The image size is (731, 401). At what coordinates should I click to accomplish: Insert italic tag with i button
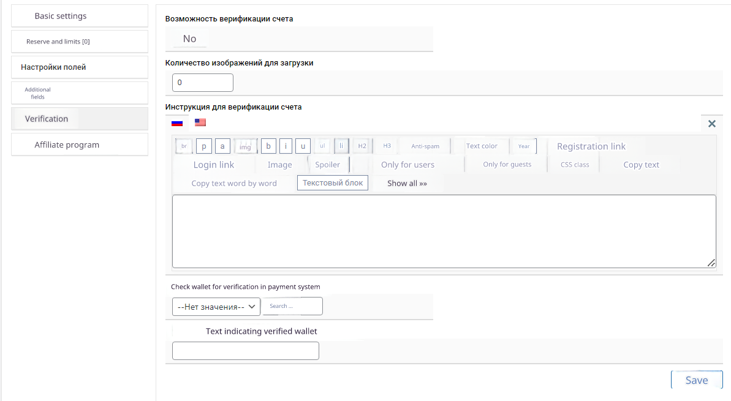(286, 146)
